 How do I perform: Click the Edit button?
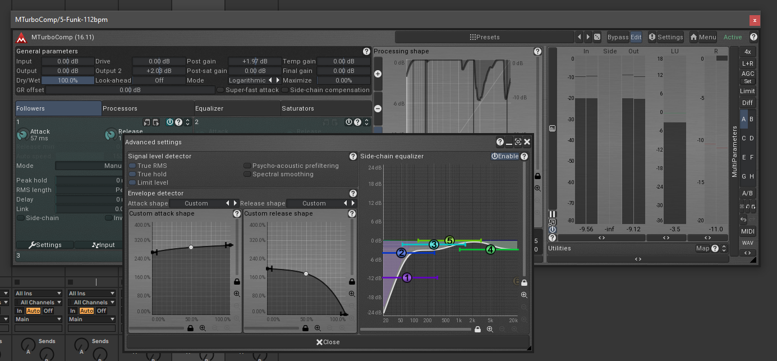[x=636, y=37]
